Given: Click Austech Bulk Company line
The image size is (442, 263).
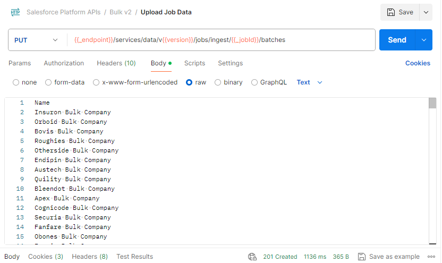Looking at the screenshot, I should click(73, 169).
